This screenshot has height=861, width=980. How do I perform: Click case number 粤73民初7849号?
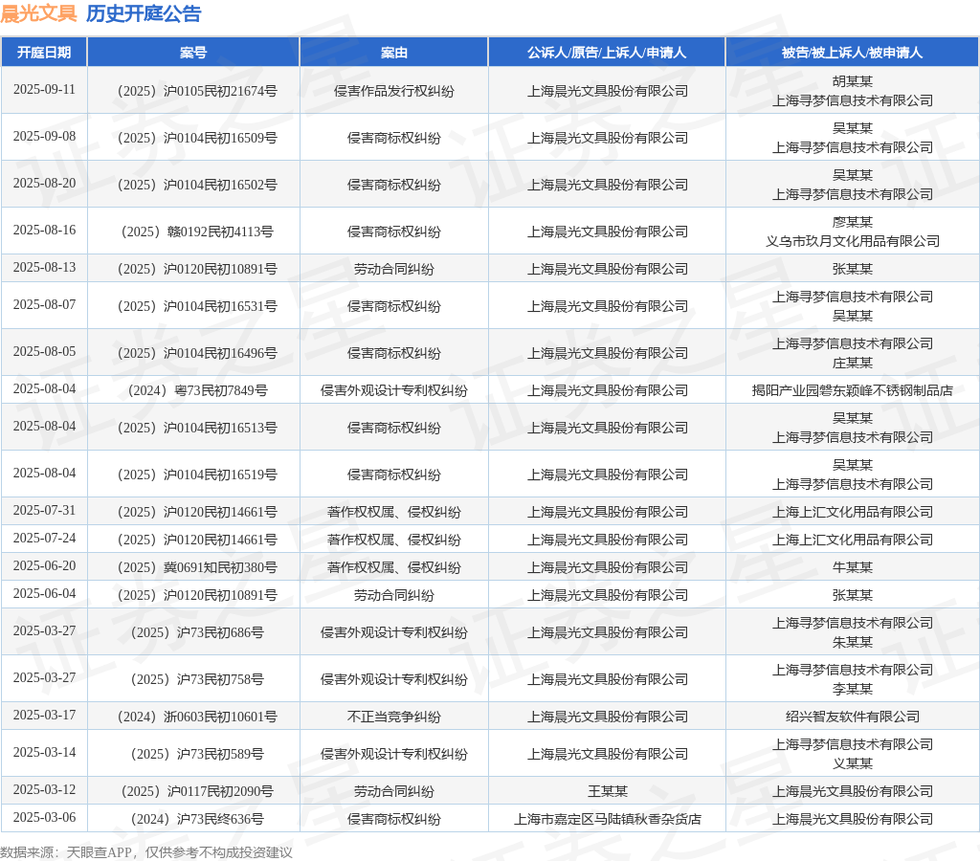click(197, 390)
